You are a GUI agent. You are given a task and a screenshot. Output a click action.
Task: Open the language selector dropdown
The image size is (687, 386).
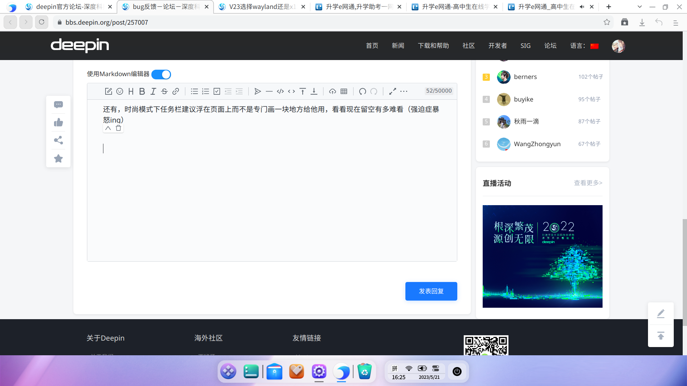(585, 46)
